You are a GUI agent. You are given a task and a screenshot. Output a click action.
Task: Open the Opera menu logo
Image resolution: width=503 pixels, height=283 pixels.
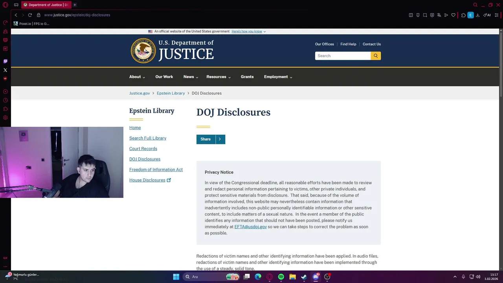(x=6, y=5)
